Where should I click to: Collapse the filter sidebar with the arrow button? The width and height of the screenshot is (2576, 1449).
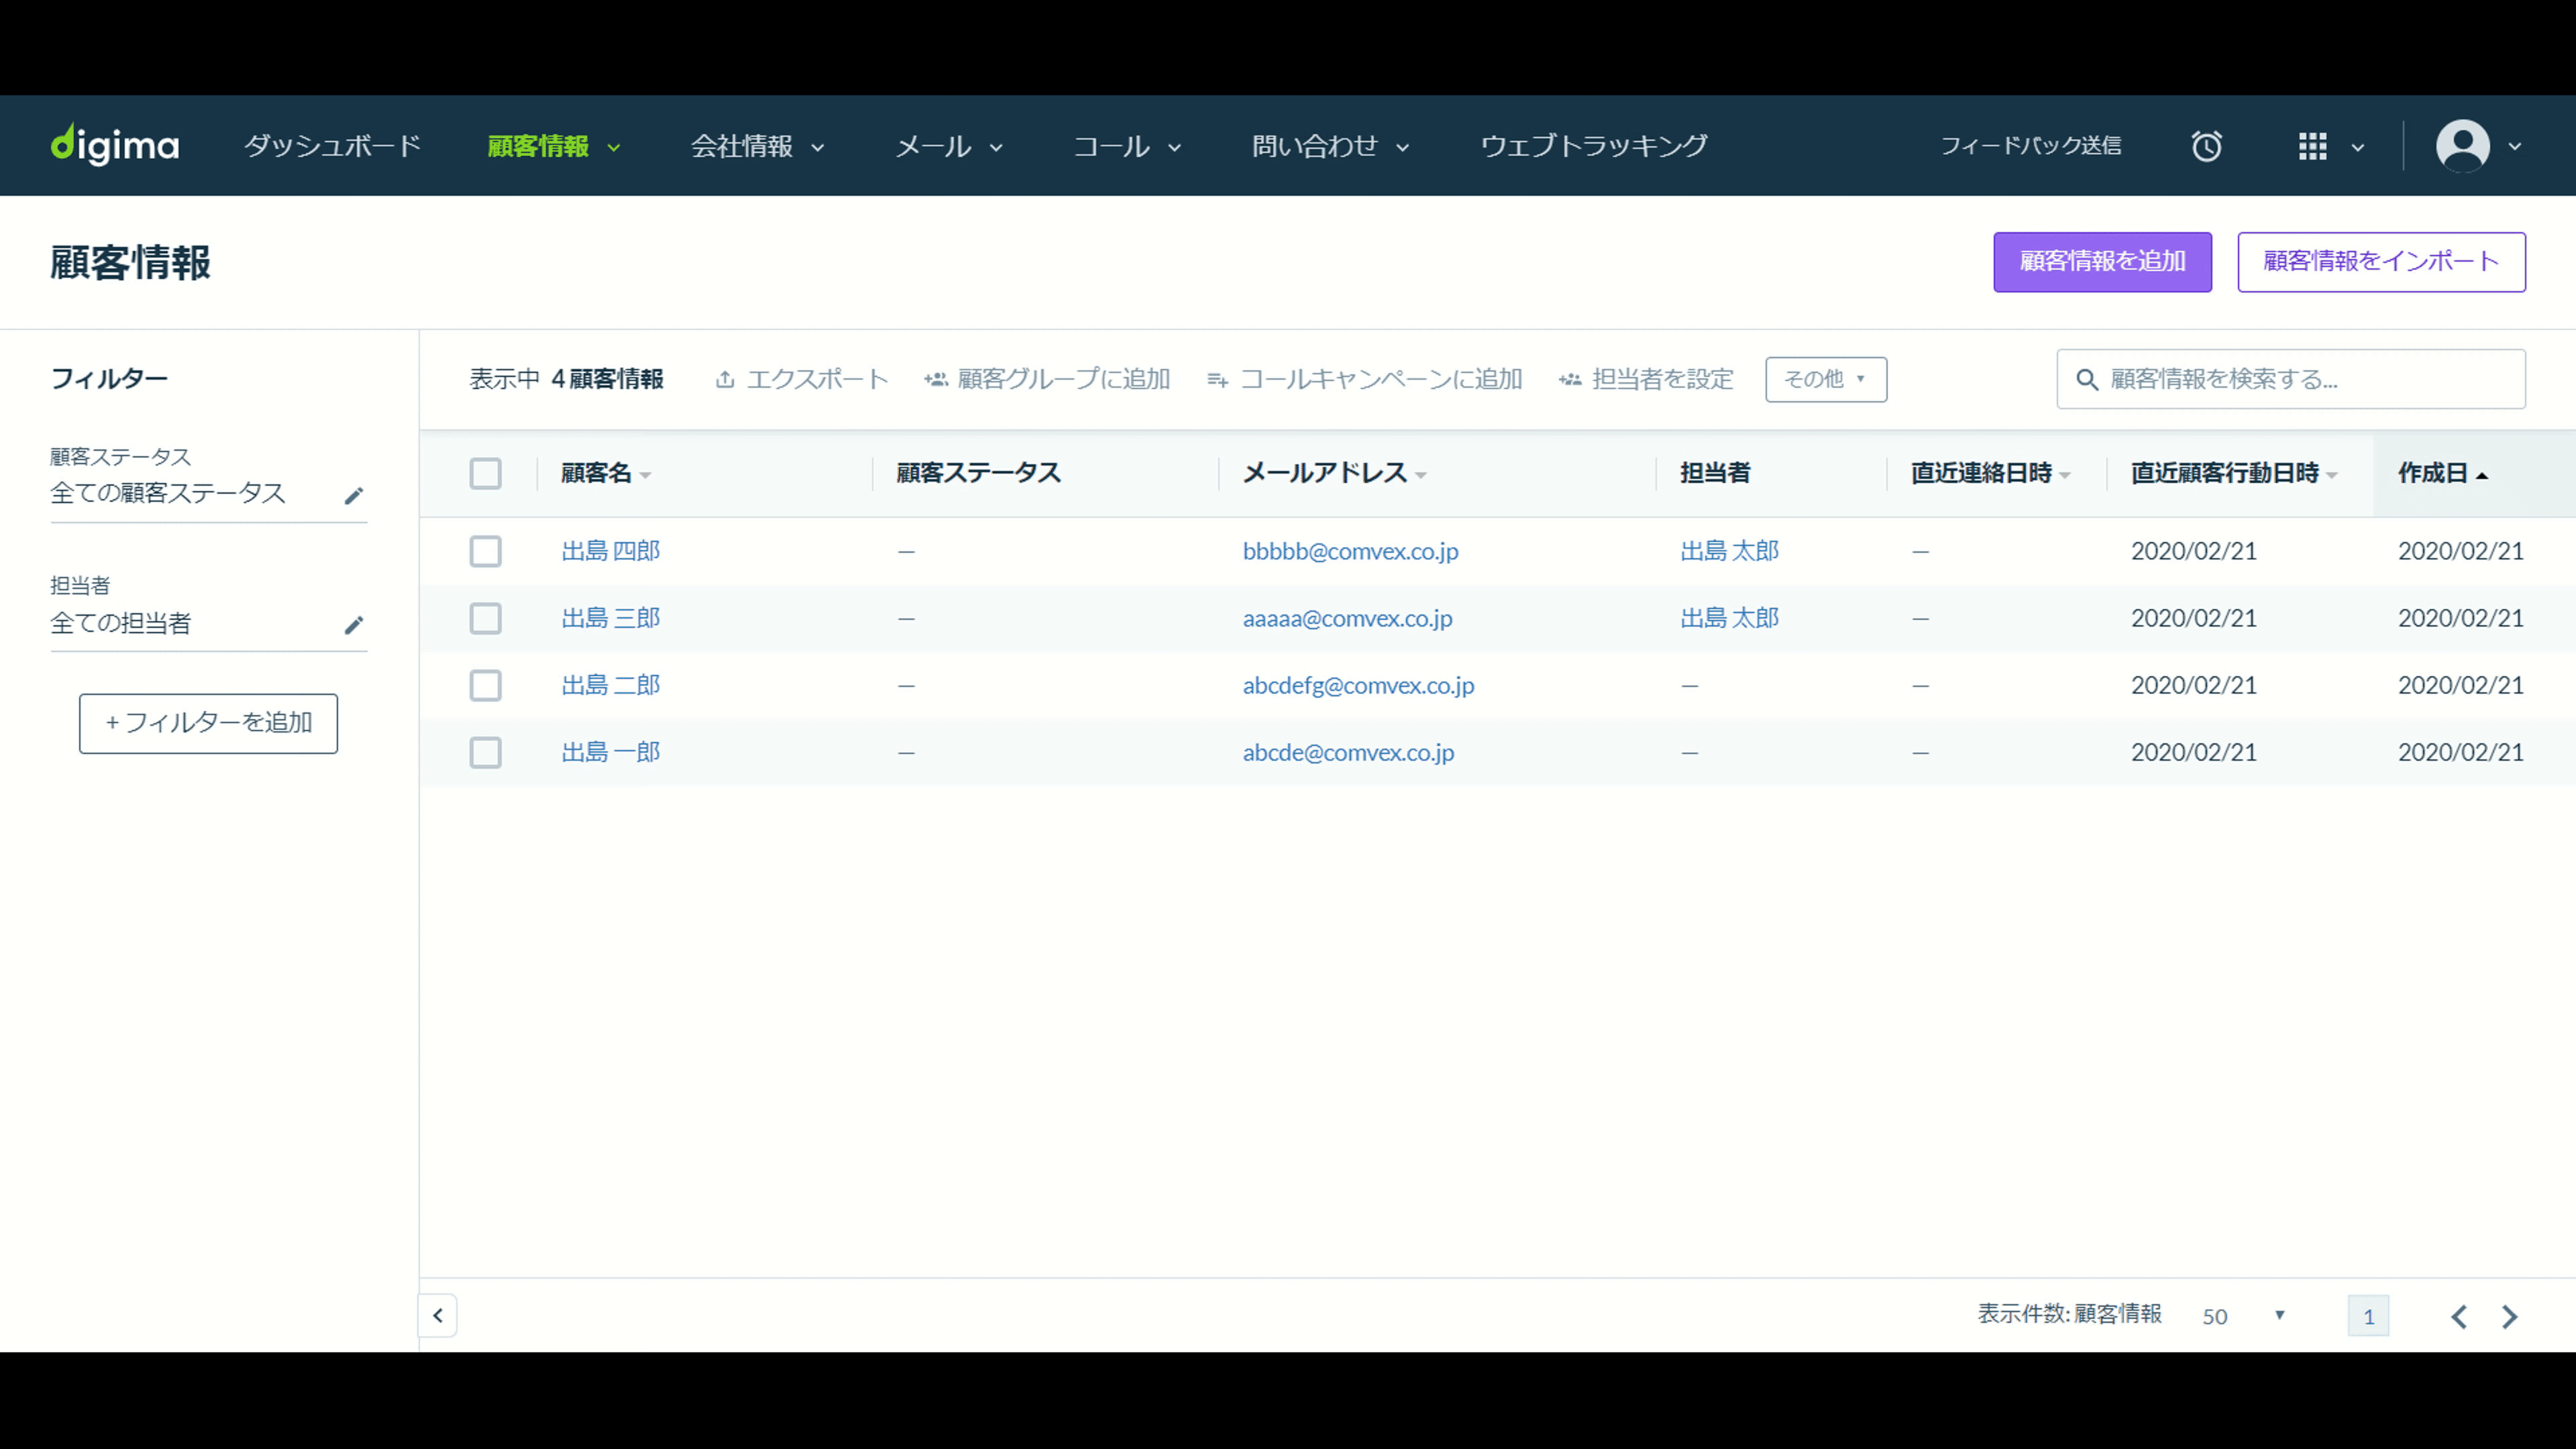click(437, 1315)
